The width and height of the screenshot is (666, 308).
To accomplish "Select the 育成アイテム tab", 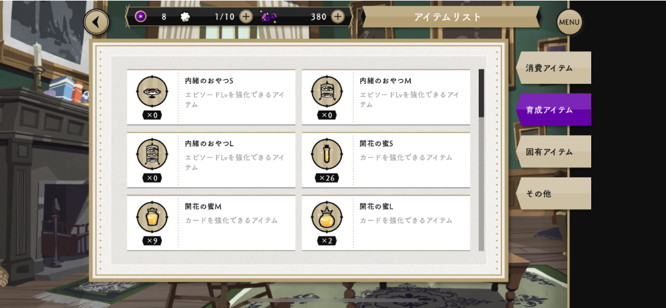I will pyautogui.click(x=553, y=110).
